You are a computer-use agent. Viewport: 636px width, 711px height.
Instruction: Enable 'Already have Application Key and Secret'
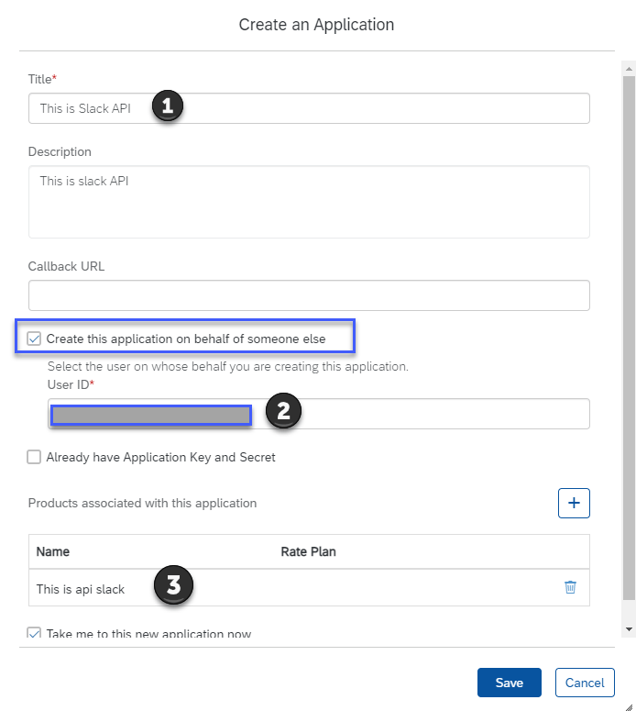click(x=35, y=457)
